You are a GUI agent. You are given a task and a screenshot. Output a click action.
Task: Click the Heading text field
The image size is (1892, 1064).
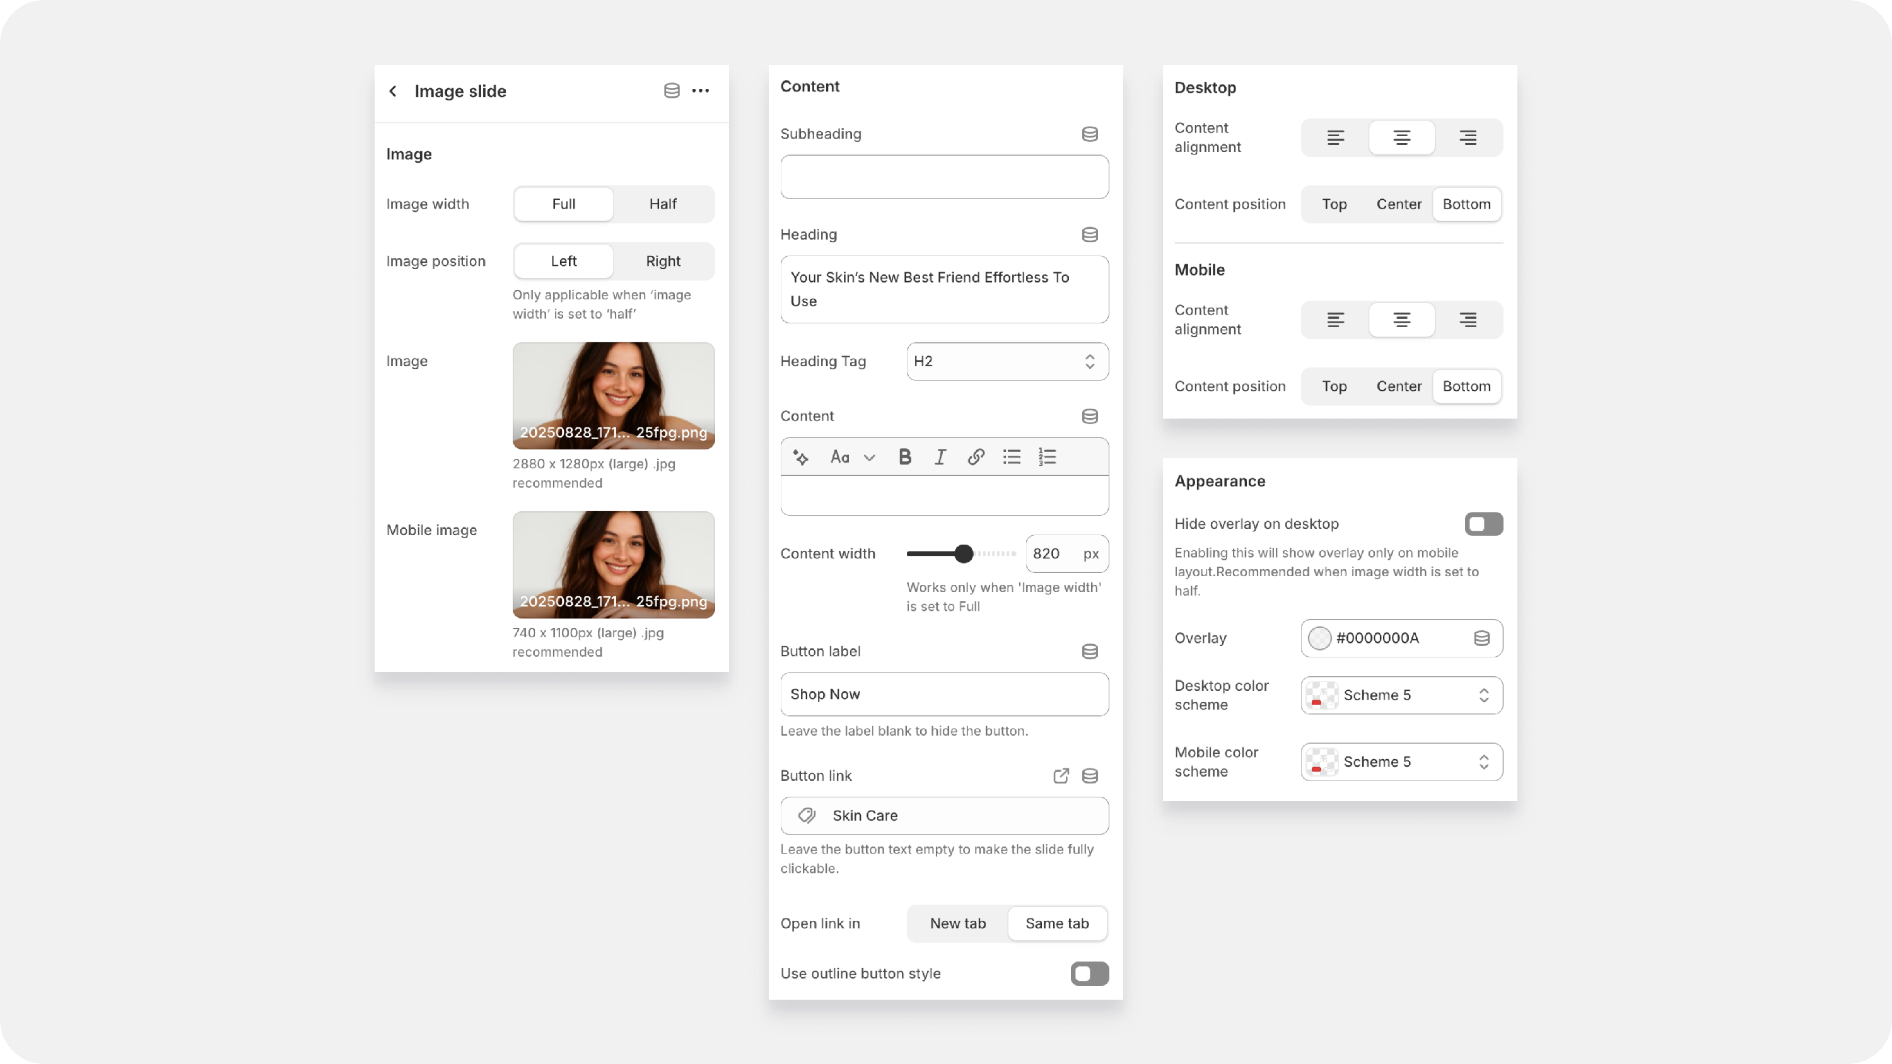944,289
